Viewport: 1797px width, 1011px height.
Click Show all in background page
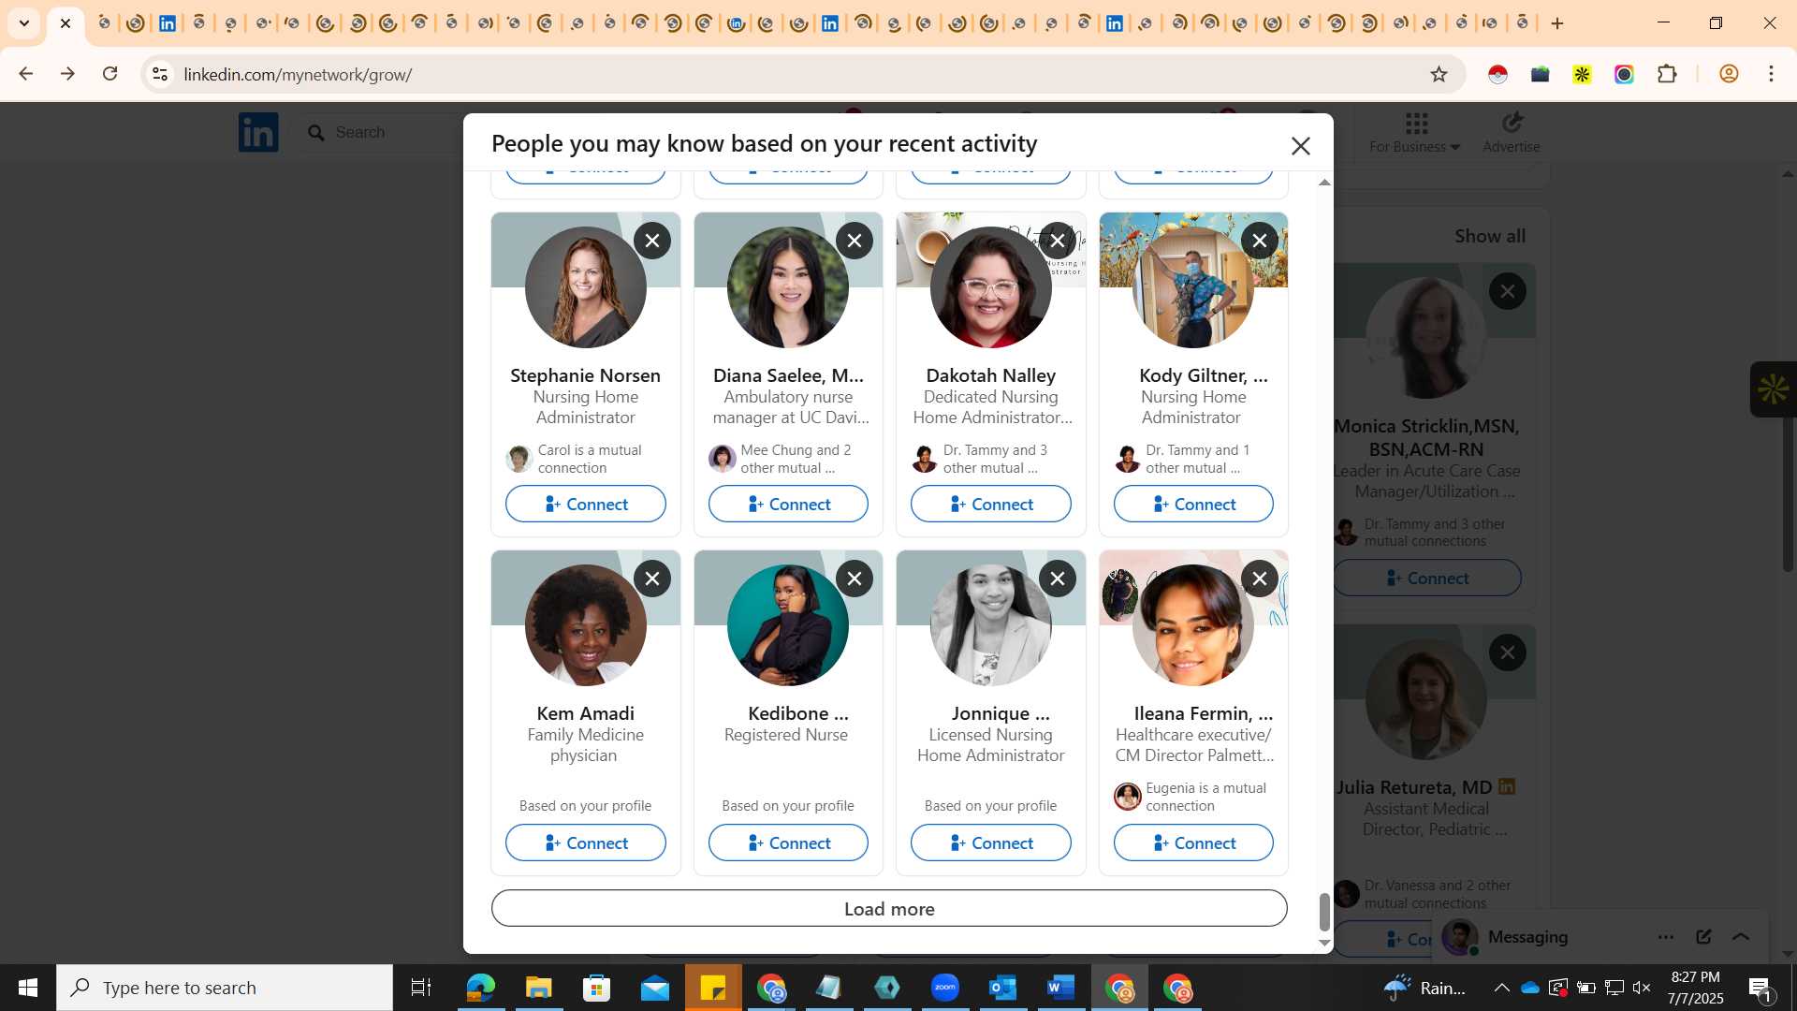click(1490, 237)
